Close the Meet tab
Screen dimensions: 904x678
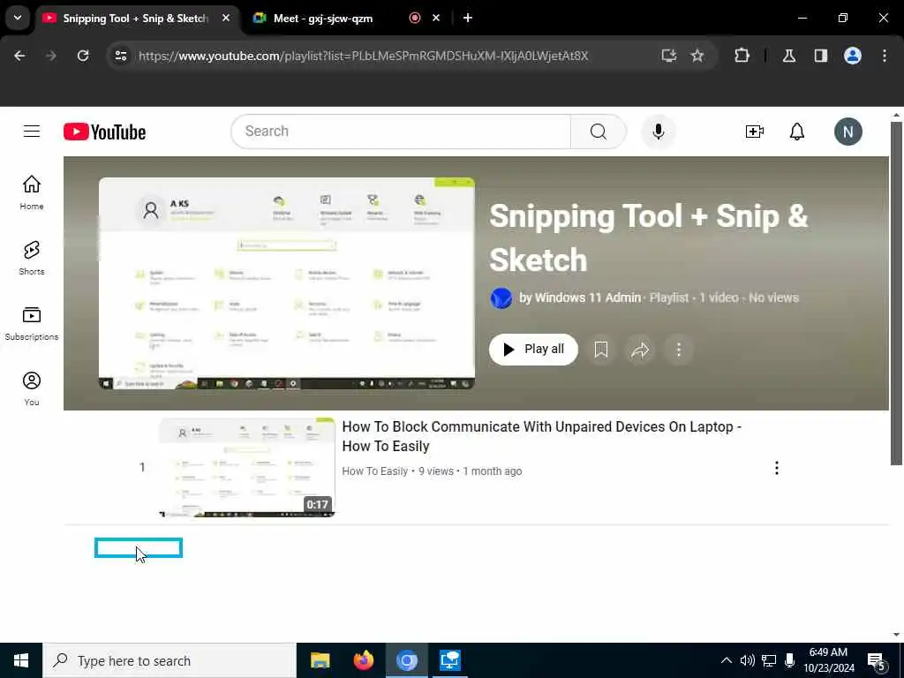click(x=436, y=18)
